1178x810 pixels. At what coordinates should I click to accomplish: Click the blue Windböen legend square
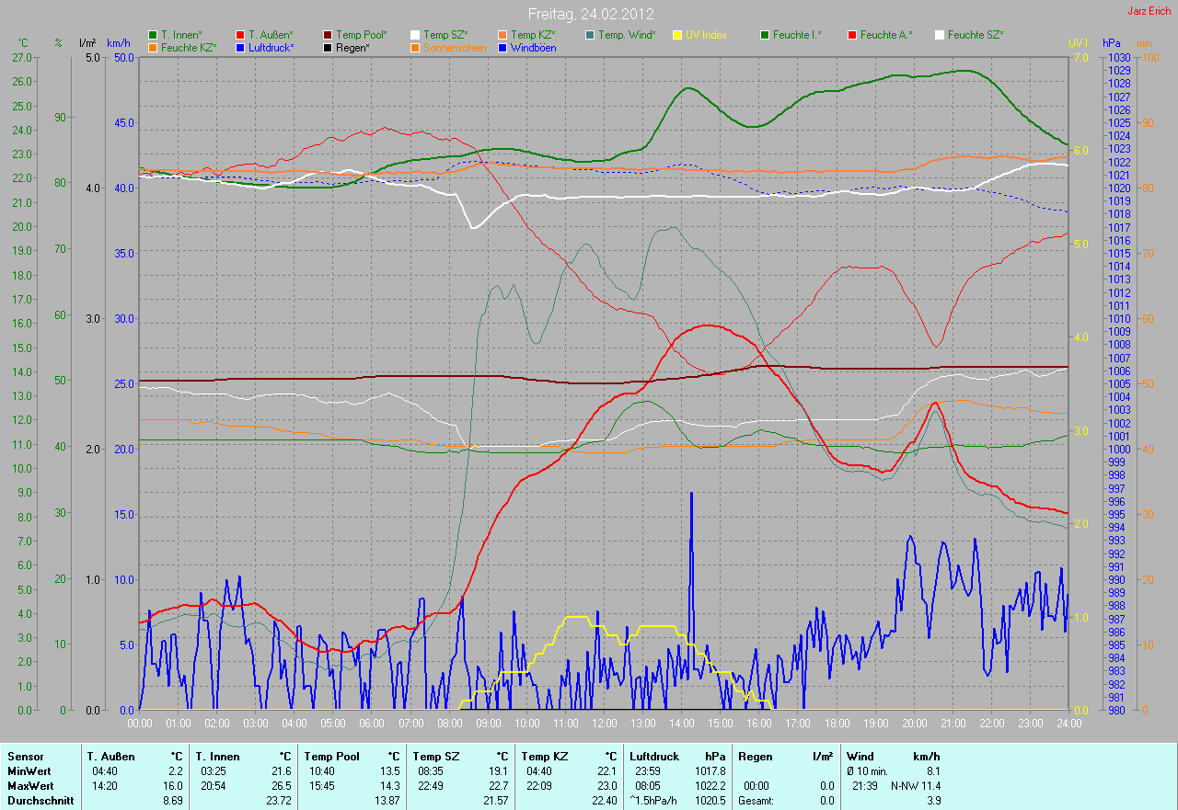click(x=502, y=48)
